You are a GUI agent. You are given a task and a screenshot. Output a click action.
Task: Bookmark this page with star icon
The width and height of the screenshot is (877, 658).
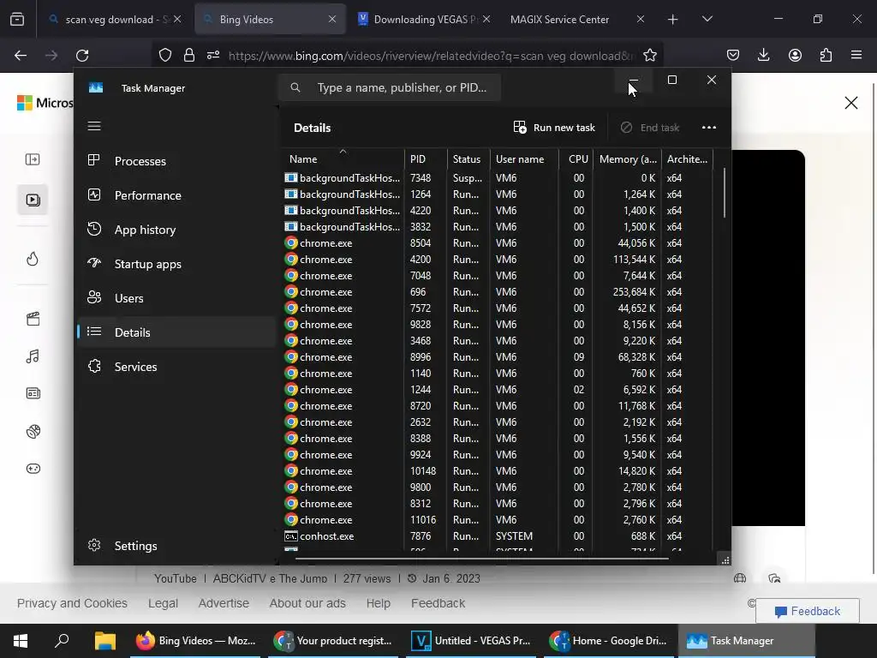tap(649, 55)
